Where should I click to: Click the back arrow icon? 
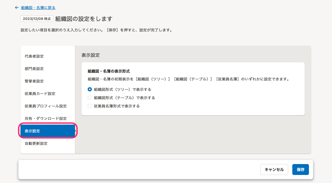[x=17, y=8]
